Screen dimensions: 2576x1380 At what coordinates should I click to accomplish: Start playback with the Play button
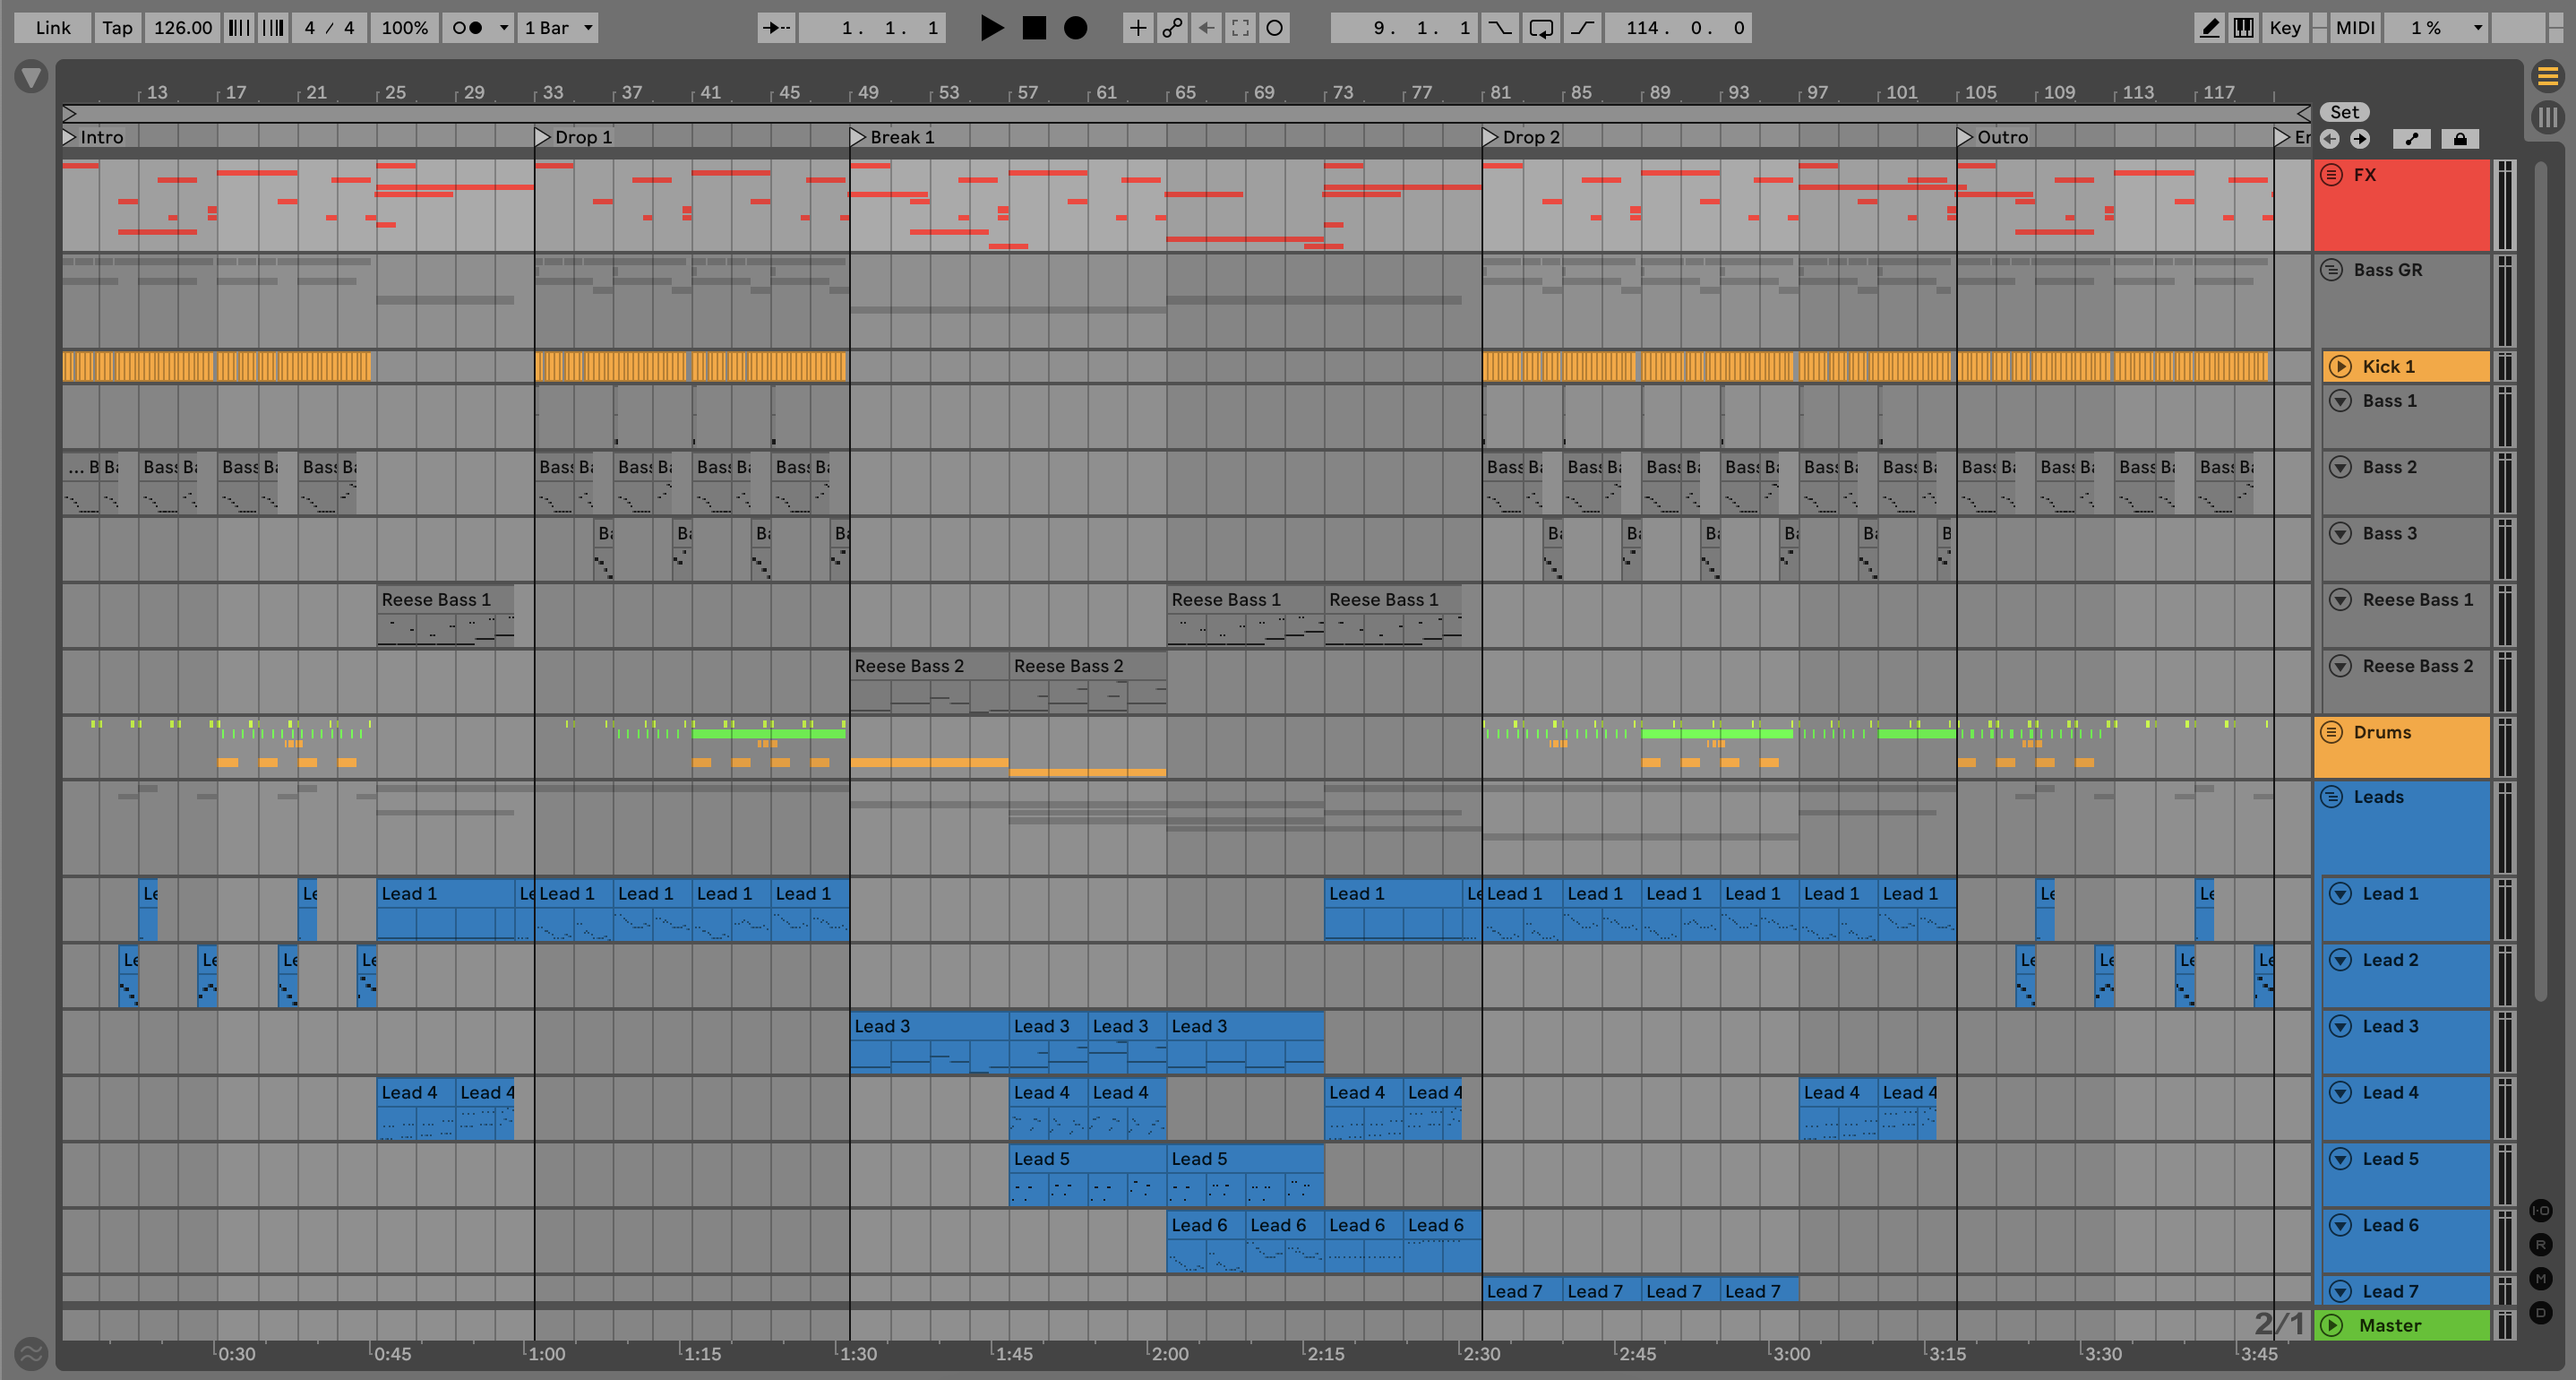click(991, 28)
